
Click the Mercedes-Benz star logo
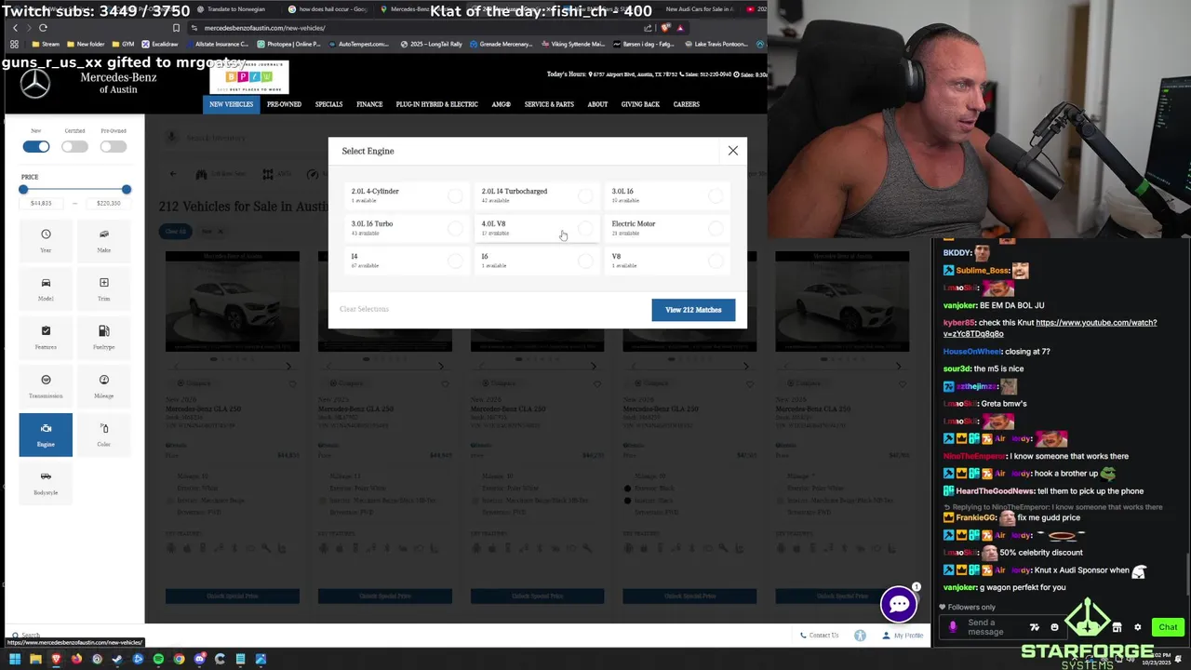35,84
